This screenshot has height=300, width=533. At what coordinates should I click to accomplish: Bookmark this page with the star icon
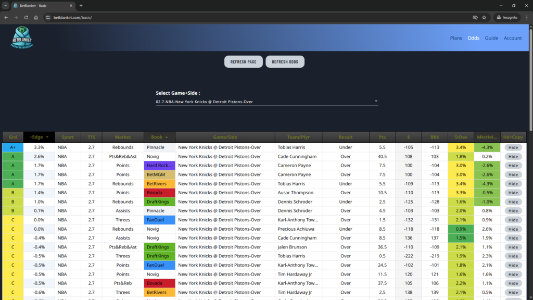pyautogui.click(x=484, y=17)
